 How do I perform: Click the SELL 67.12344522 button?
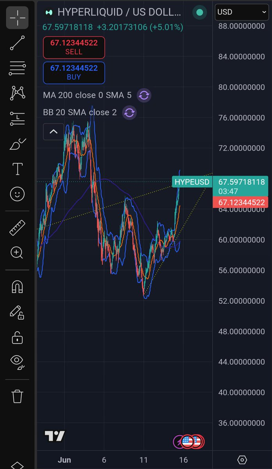[x=74, y=47]
